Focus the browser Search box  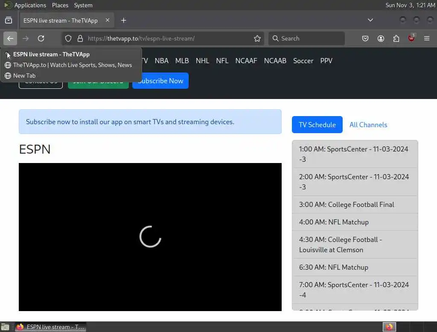[306, 38]
